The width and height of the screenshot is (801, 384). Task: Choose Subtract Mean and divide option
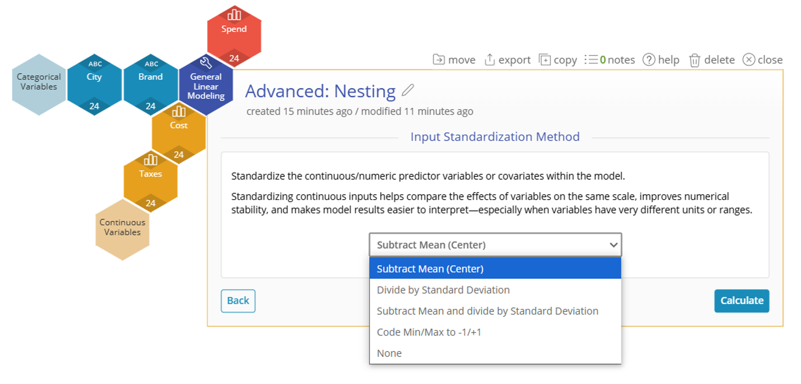[487, 311]
